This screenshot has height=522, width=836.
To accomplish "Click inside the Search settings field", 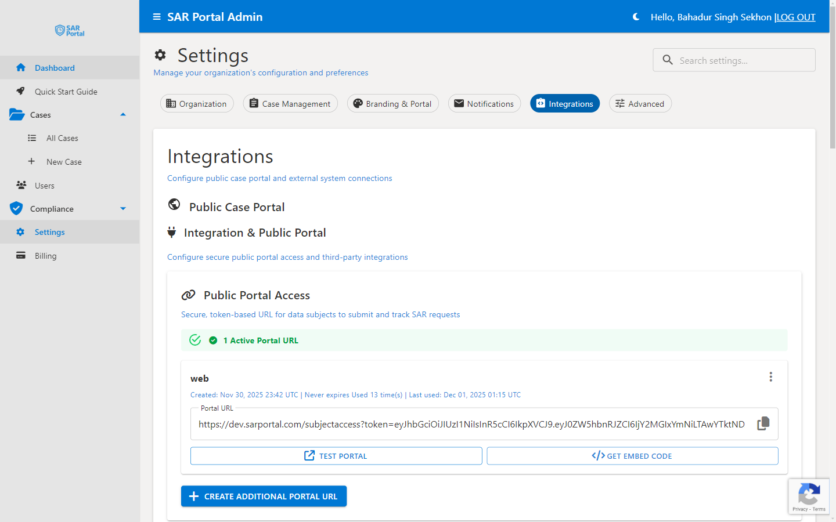I will pyautogui.click(x=737, y=60).
